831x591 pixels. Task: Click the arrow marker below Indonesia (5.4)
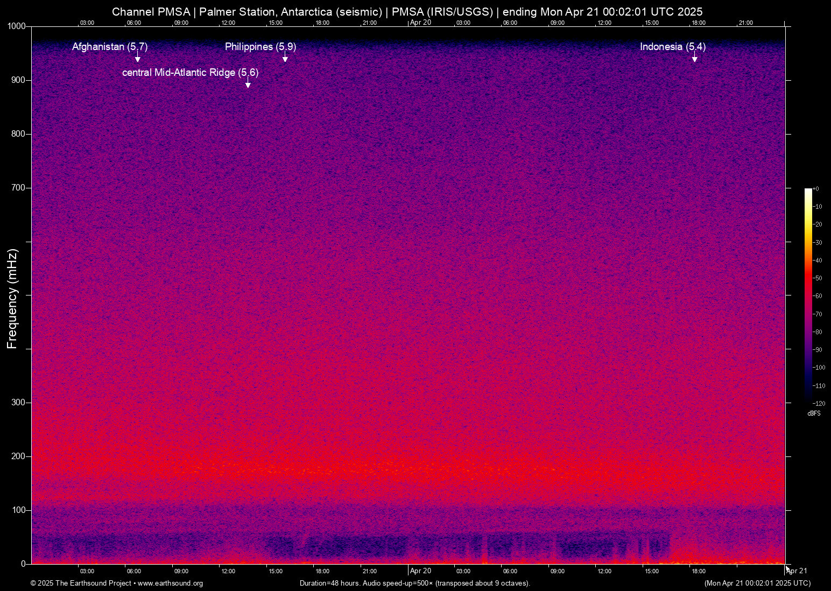[x=694, y=58]
